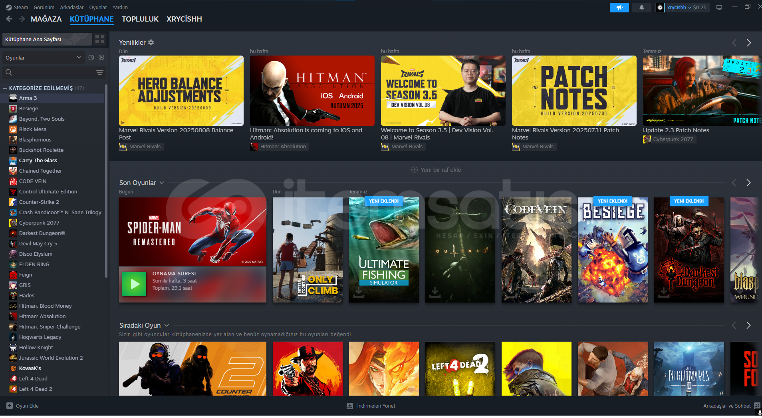Show next Yenilikler items arrow

click(x=749, y=42)
